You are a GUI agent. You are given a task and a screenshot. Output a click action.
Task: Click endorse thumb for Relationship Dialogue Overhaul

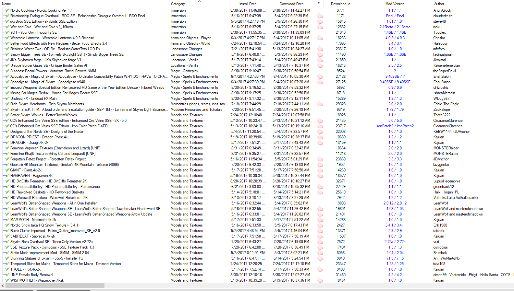(320, 16)
